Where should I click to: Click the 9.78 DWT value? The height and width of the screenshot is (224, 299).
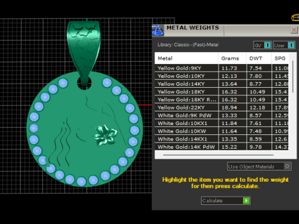255,147
